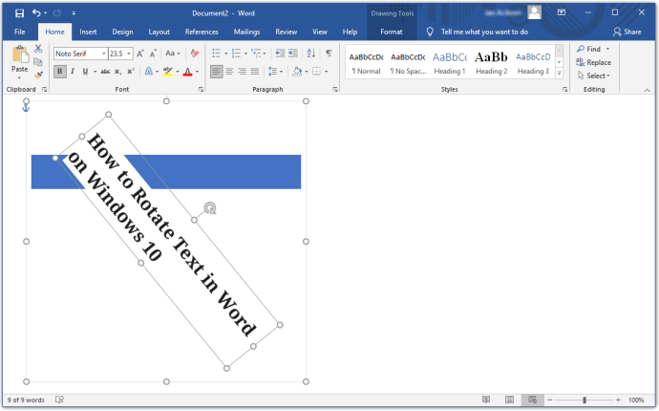
Task: Collapse the ribbon with the chevron
Action: (x=647, y=90)
